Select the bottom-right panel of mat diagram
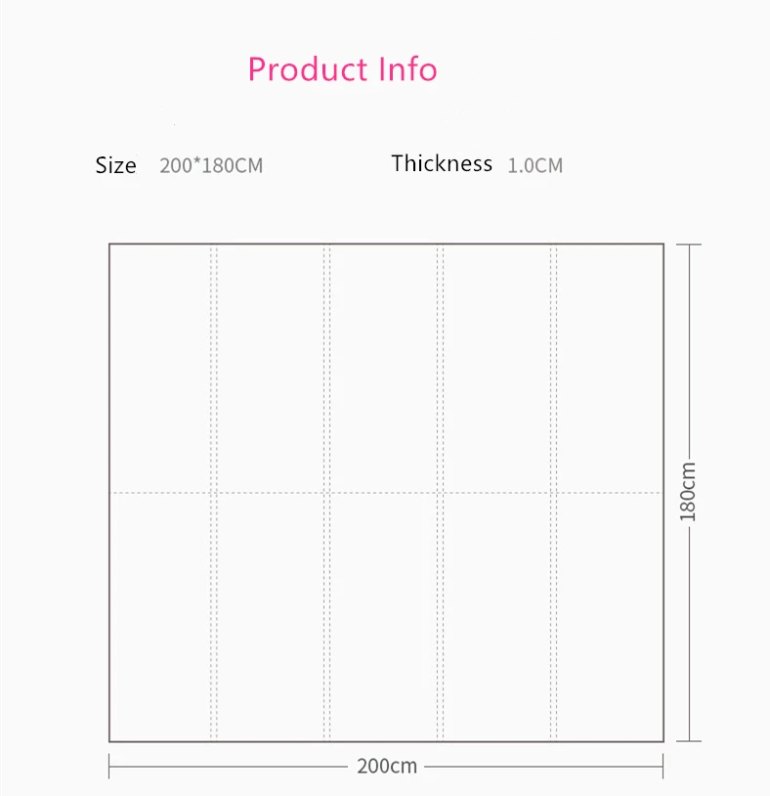770x796 pixels. pyautogui.click(x=610, y=617)
